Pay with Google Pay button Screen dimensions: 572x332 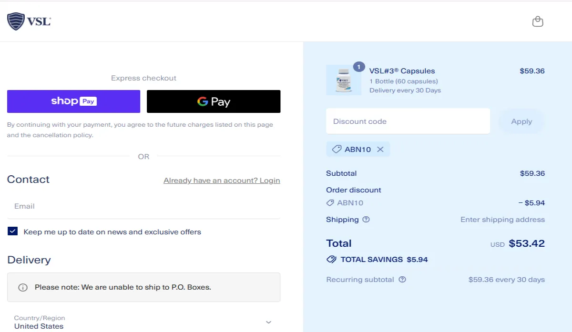click(x=214, y=101)
